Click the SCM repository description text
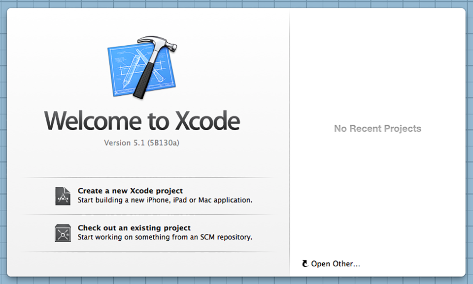Screen dimensions: 473x284 pyautogui.click(x=165, y=237)
